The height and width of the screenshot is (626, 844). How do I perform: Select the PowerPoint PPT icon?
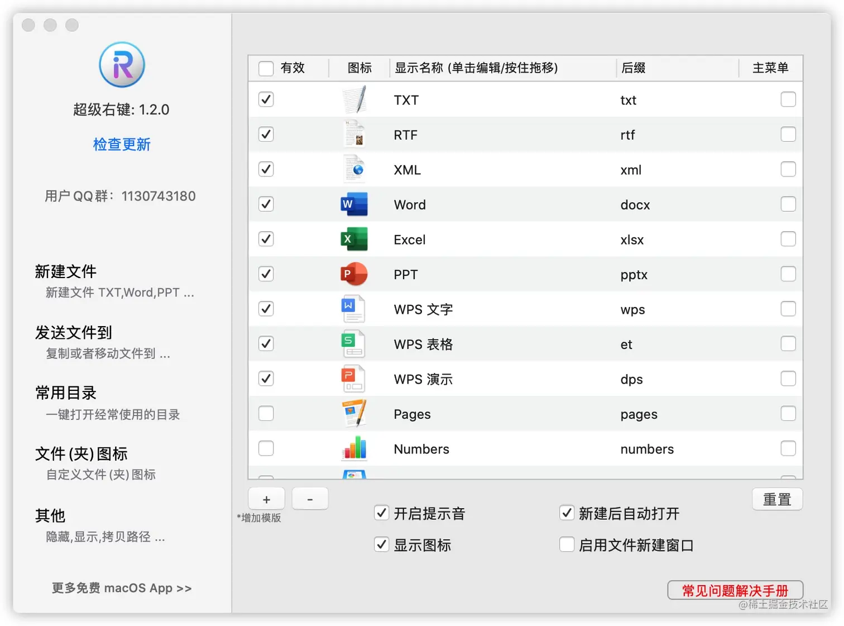coord(354,274)
